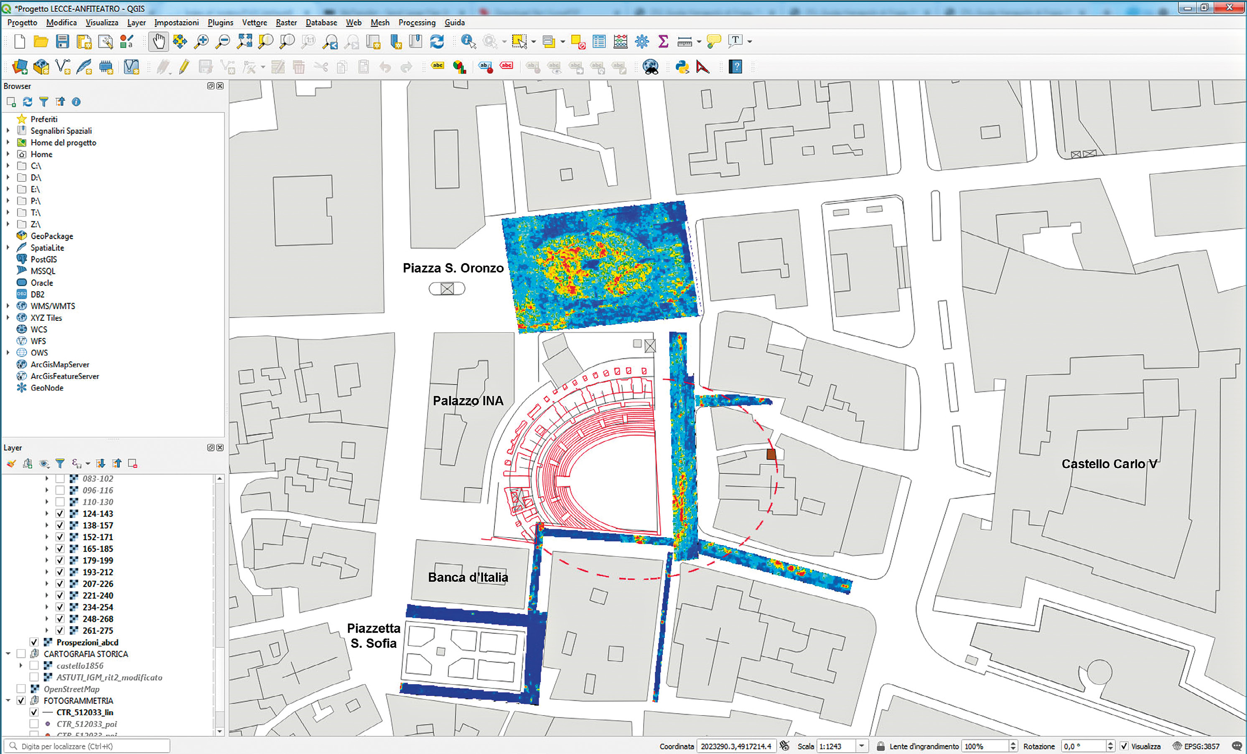Filter the Browser panel with funnel icon
The image size is (1247, 754).
pyautogui.click(x=44, y=102)
